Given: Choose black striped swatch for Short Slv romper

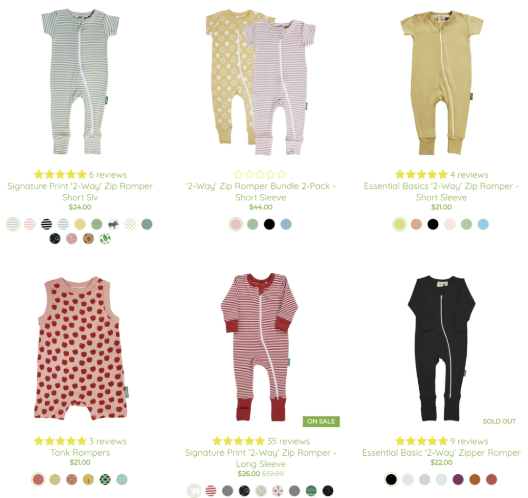Looking at the screenshot, I should coord(46,224).
